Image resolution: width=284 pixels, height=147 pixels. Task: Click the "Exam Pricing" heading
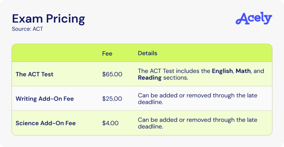coord(48,19)
